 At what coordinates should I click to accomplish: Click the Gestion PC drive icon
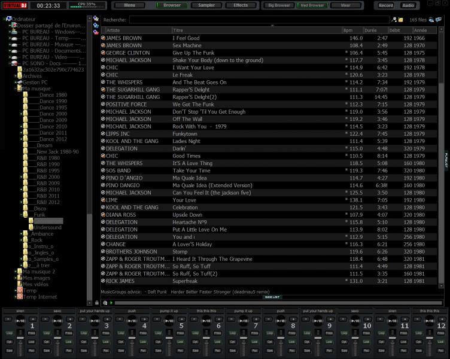19,82
